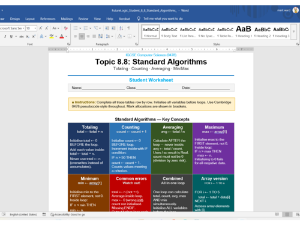Image resolution: width=300 pixels, height=225 pixels.
Task: Apply red font color
Action: tap(62, 37)
